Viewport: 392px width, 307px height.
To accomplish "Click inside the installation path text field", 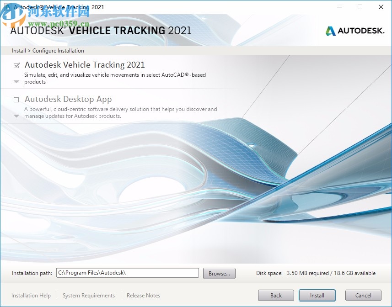I will (x=127, y=273).
